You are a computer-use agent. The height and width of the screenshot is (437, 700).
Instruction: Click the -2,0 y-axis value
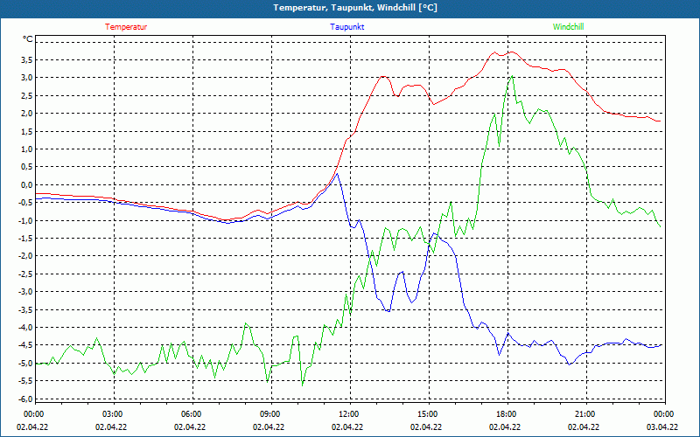pyautogui.click(x=25, y=256)
